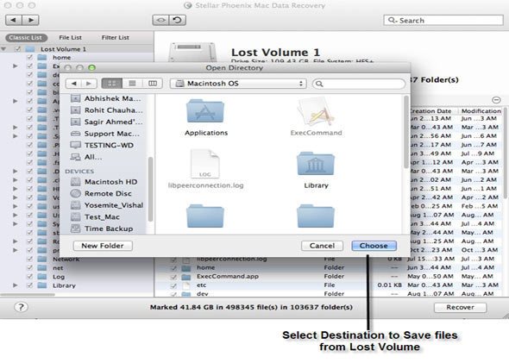
Task: Collapse the Lost Volume 1 tree node
Action: 3,49
